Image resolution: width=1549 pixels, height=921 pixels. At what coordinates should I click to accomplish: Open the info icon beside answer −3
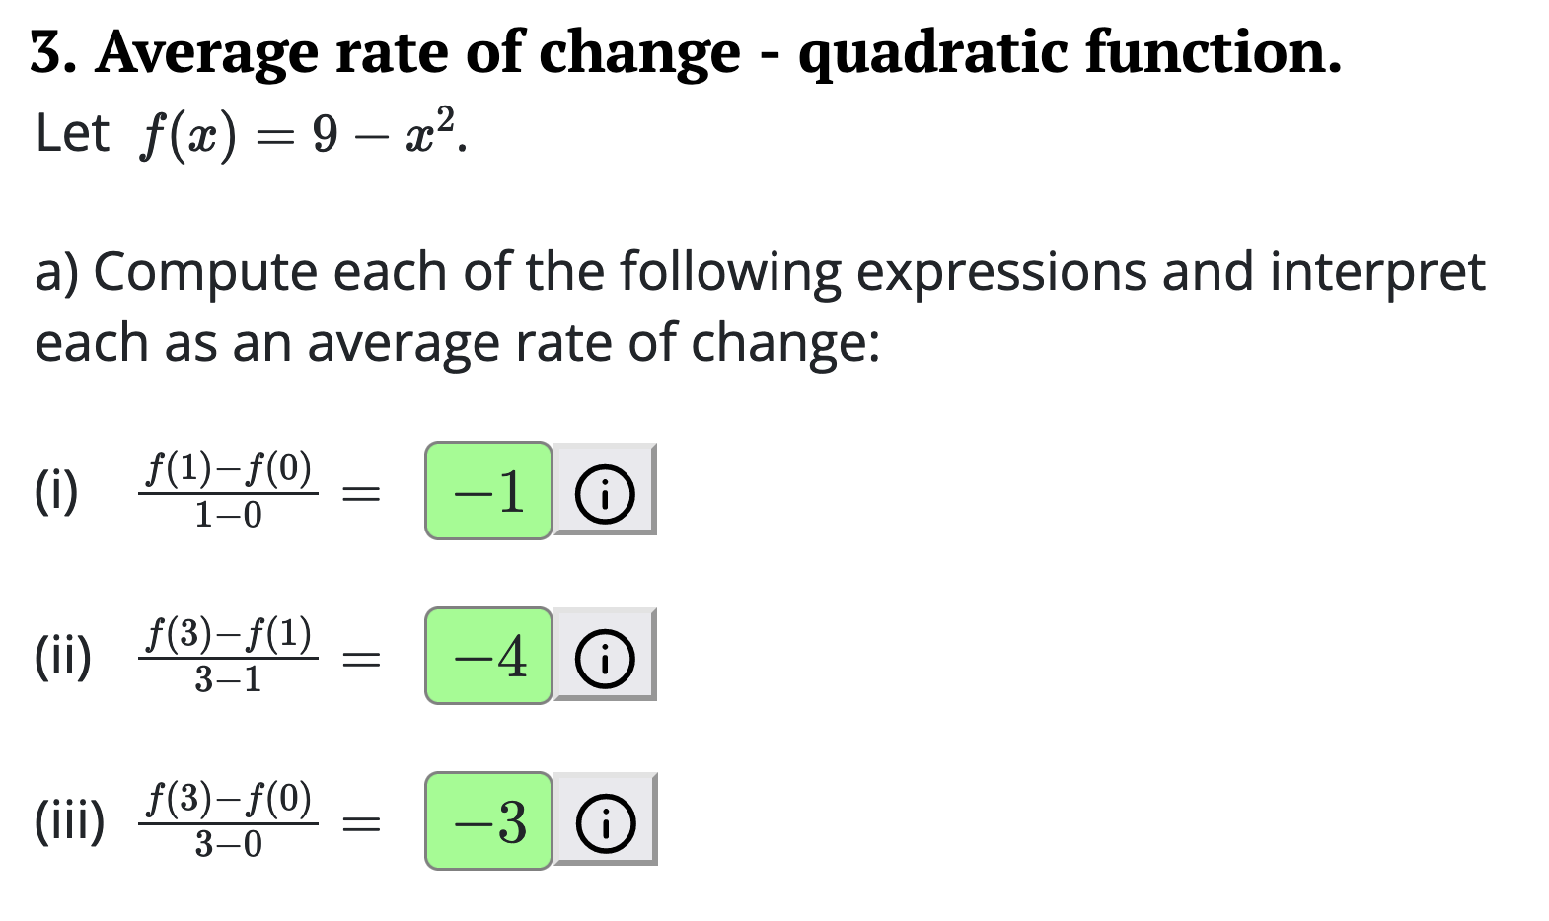point(604,820)
